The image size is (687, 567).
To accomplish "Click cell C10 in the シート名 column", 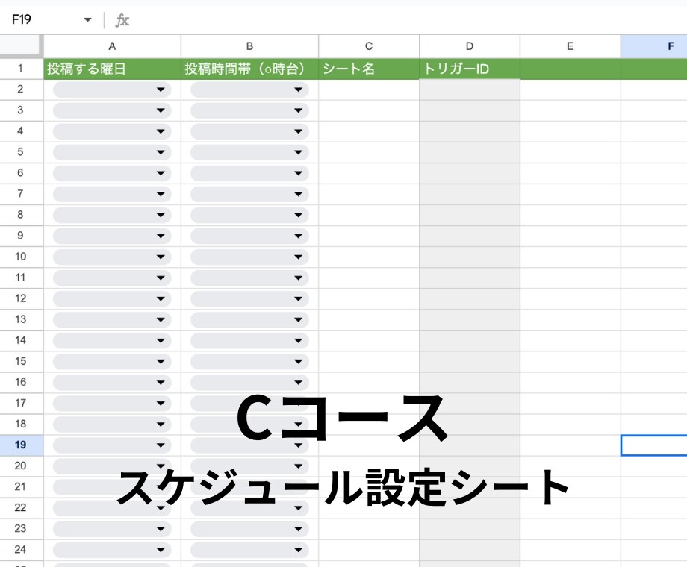I will coord(369,257).
